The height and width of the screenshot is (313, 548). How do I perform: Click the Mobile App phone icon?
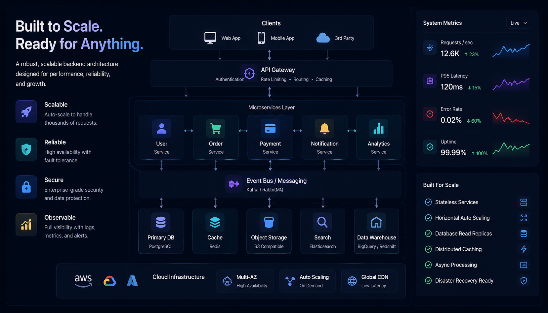(x=261, y=38)
